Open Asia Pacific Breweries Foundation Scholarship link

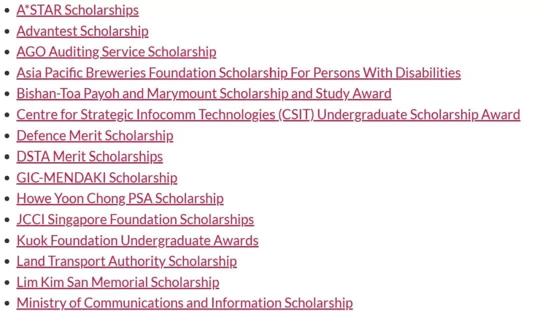coord(238,73)
